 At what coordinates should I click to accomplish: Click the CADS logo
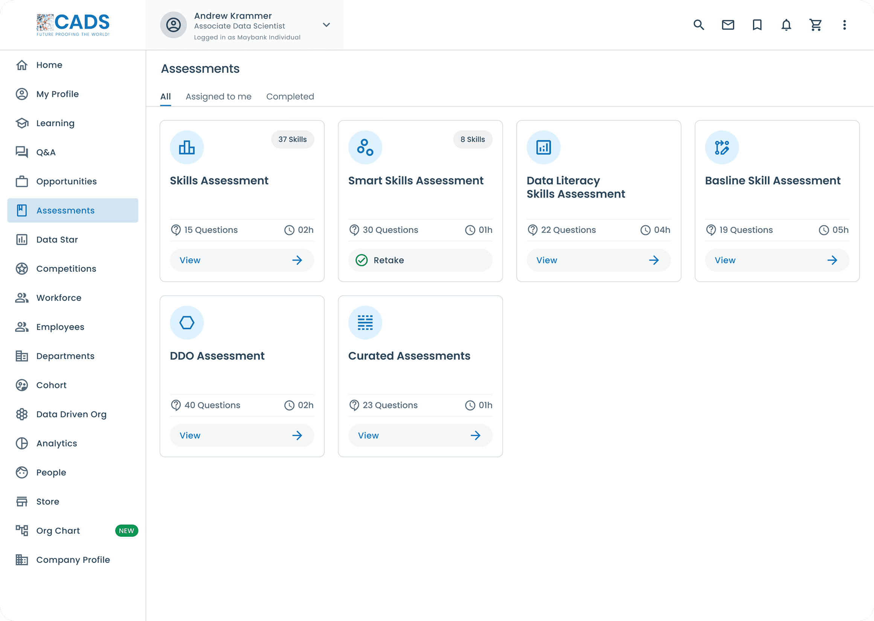pyautogui.click(x=73, y=25)
